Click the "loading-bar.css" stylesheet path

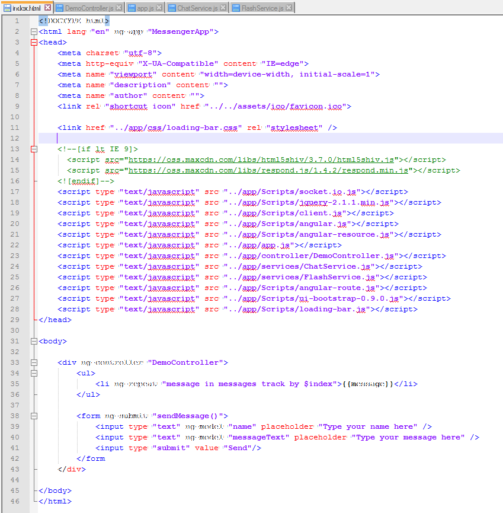pos(176,128)
